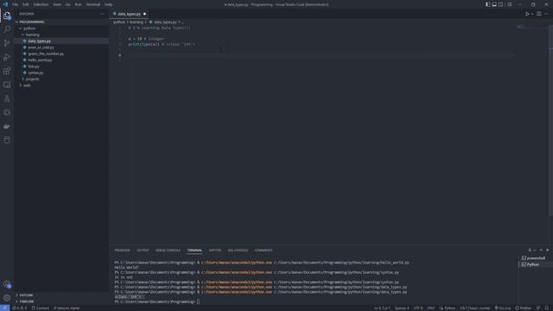Image resolution: width=553 pixels, height=311 pixels.
Task: Toggle Secondary Side Bar layout icon
Action: pos(500,4)
